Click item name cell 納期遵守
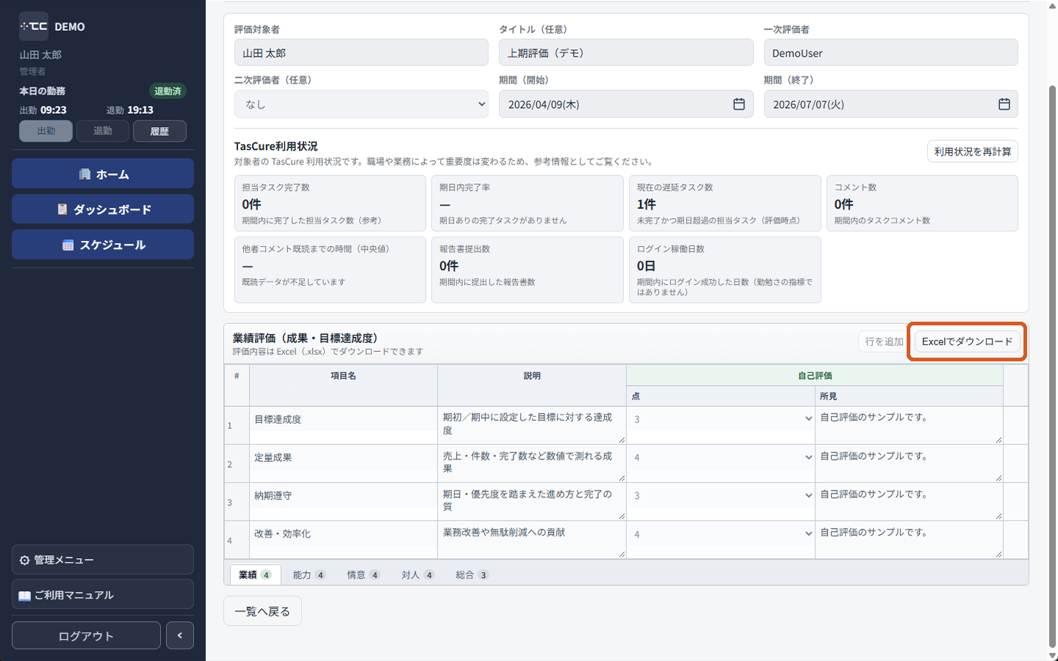 click(343, 496)
